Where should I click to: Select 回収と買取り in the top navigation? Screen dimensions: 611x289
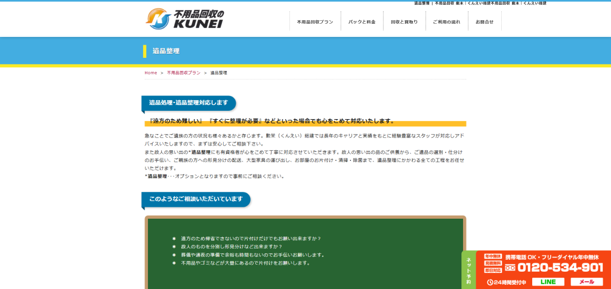[x=404, y=21]
